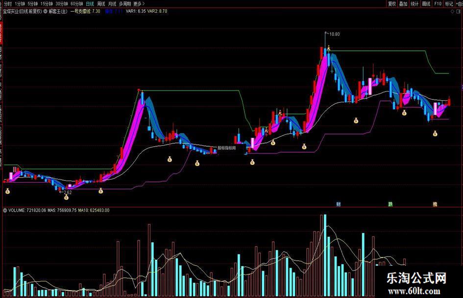This screenshot has height=298, width=463.
Task: Switch to the 30分钟 period tab
Action: (x=62, y=4)
